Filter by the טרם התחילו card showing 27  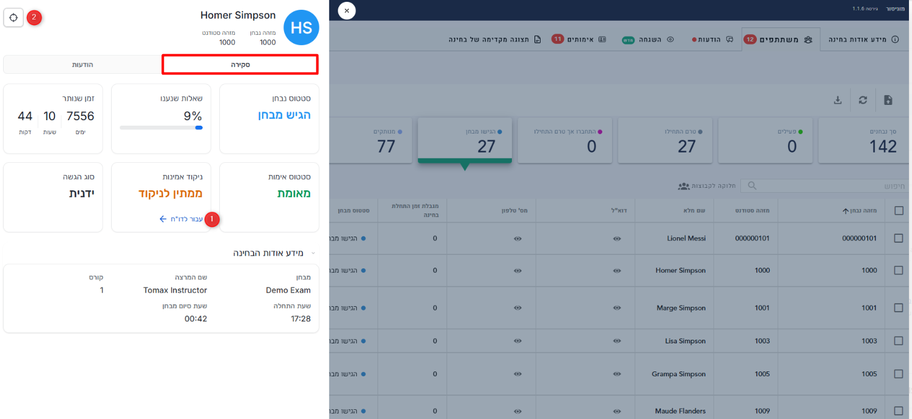coord(665,140)
